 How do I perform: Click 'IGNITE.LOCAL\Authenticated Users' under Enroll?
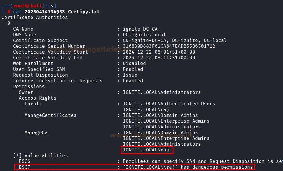click(169, 104)
